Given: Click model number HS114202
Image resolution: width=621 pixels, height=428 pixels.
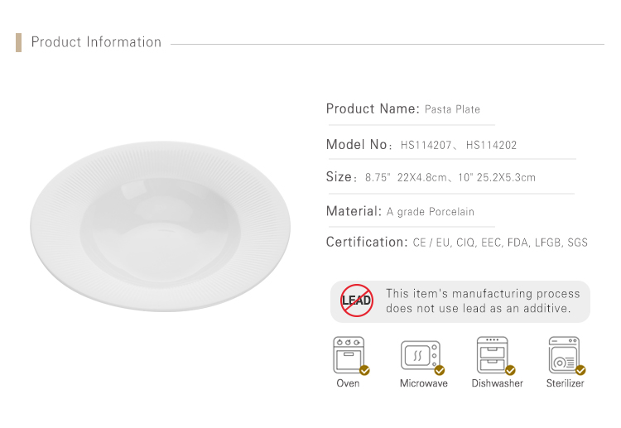Looking at the screenshot, I should pos(491,146).
